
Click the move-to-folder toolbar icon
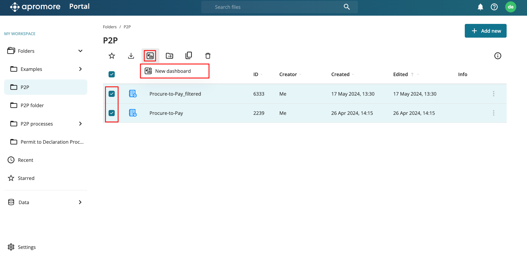169,56
